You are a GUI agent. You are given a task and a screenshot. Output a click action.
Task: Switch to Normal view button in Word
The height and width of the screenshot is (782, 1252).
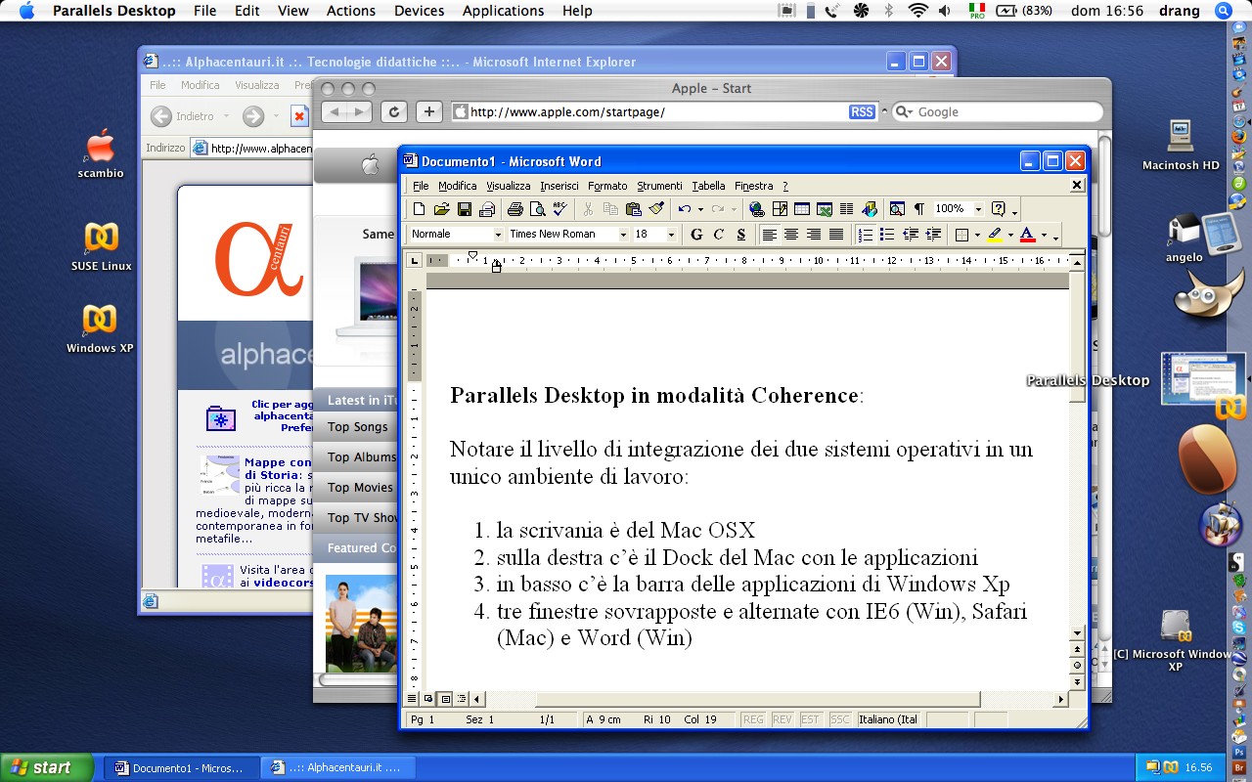pos(412,699)
